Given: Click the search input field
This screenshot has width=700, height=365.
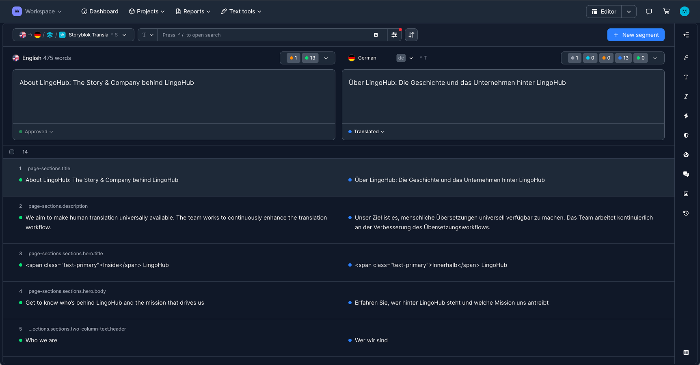Looking at the screenshot, I should click(x=264, y=35).
